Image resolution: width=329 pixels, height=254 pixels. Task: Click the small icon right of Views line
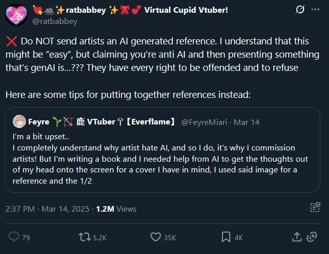315,207
